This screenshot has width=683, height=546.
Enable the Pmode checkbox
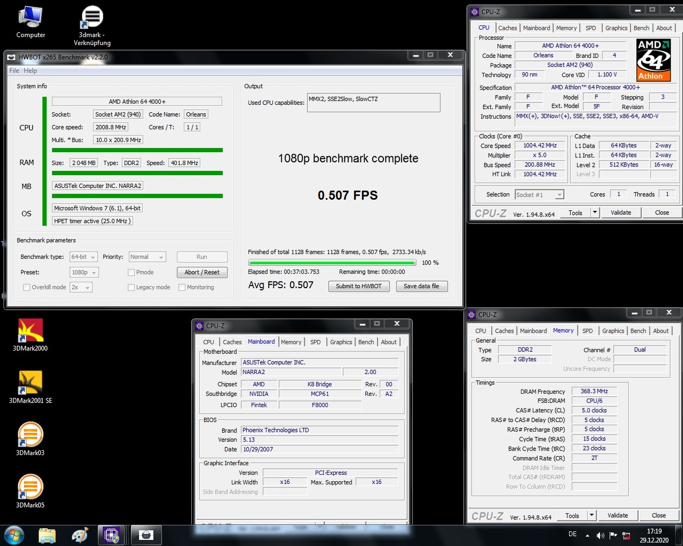pos(131,272)
